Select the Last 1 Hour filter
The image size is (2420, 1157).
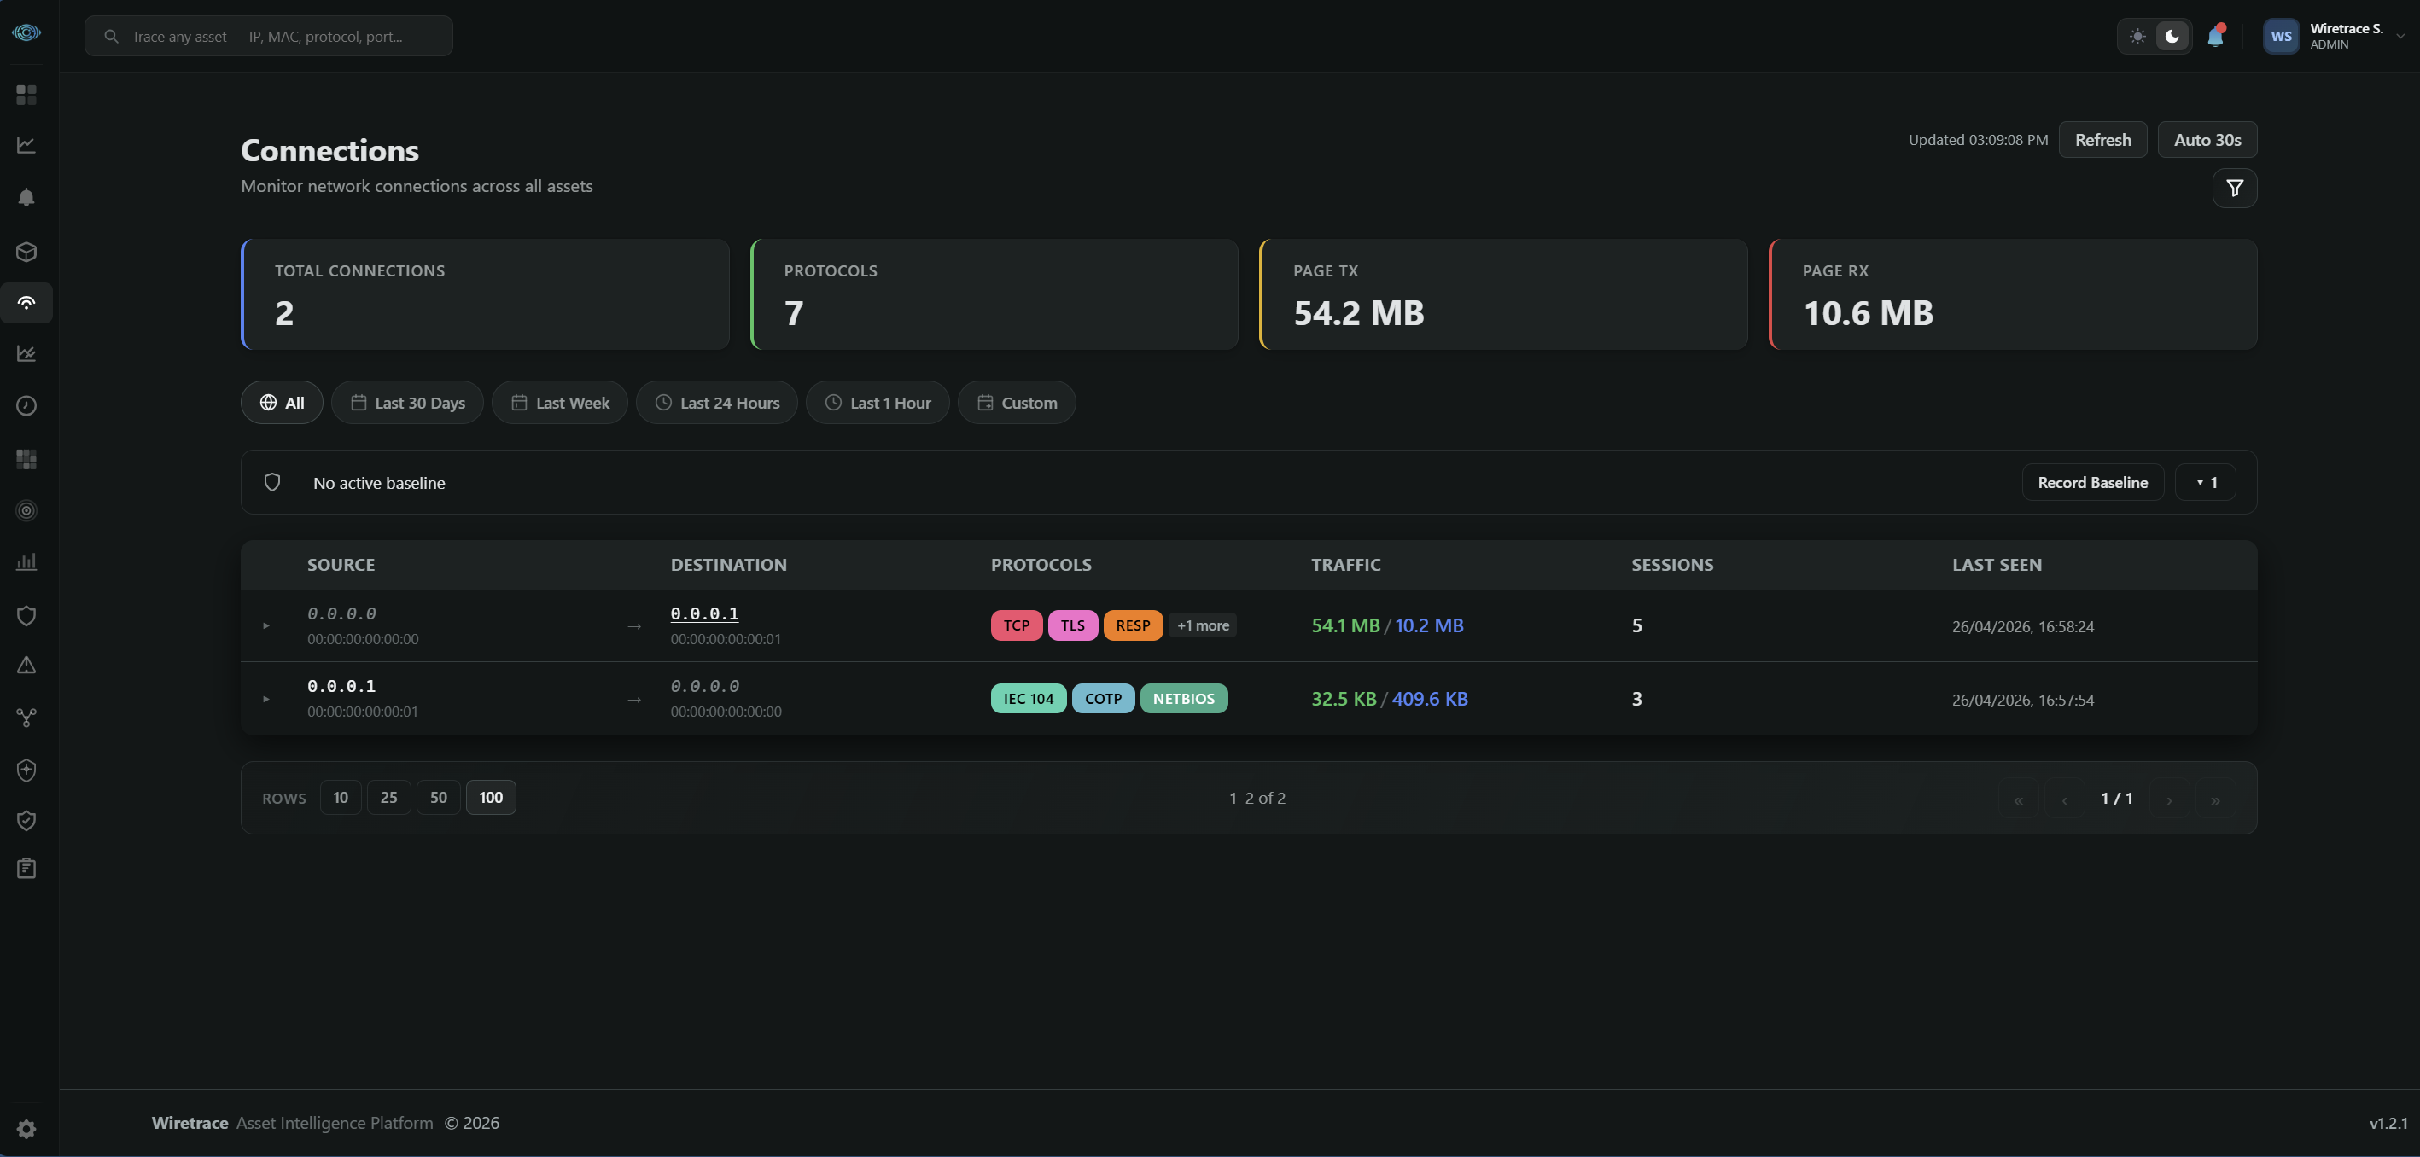[x=878, y=402]
